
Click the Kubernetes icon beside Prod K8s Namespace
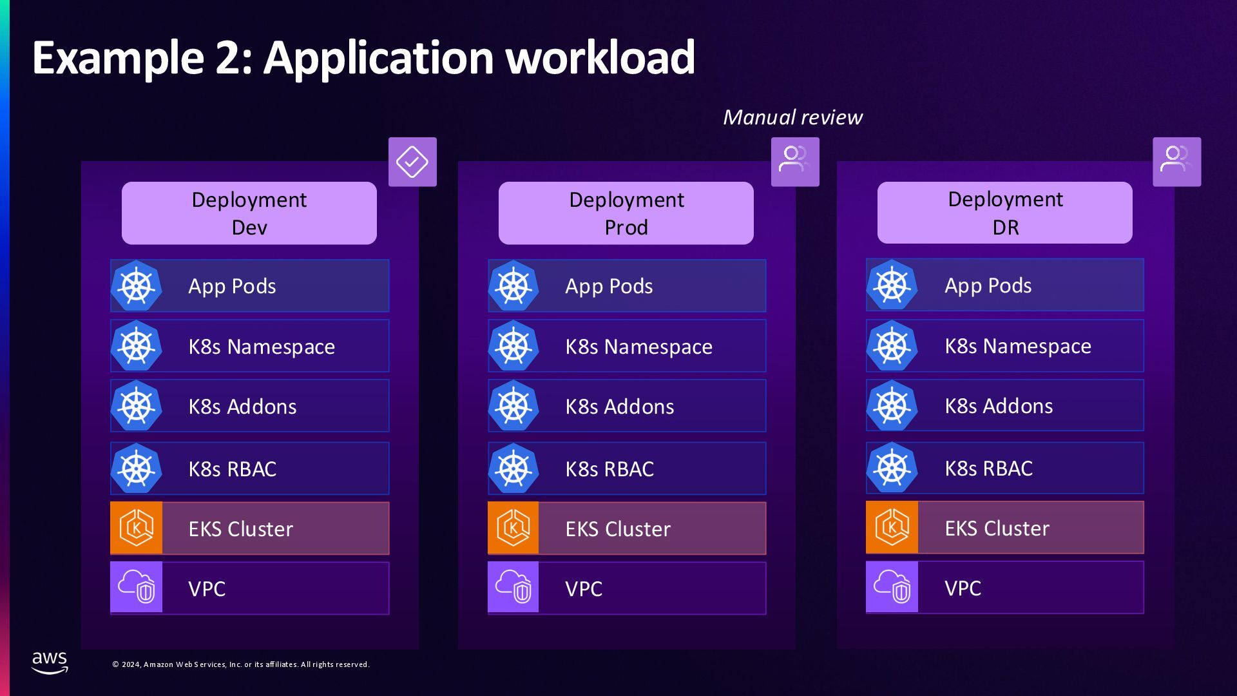tap(513, 345)
